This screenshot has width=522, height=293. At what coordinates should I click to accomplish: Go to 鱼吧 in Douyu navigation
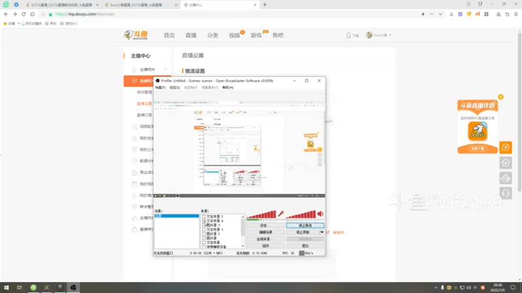278,35
